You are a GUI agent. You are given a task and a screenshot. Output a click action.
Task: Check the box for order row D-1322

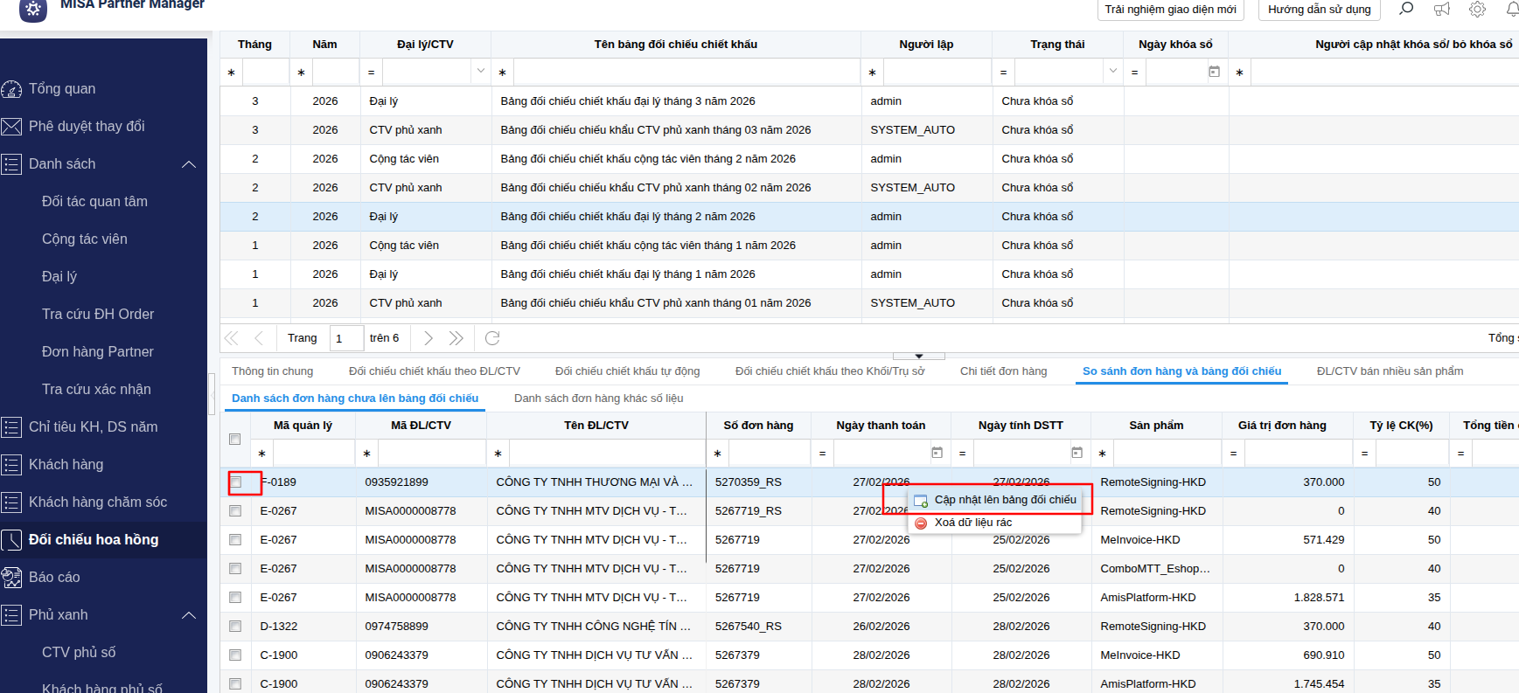235,626
